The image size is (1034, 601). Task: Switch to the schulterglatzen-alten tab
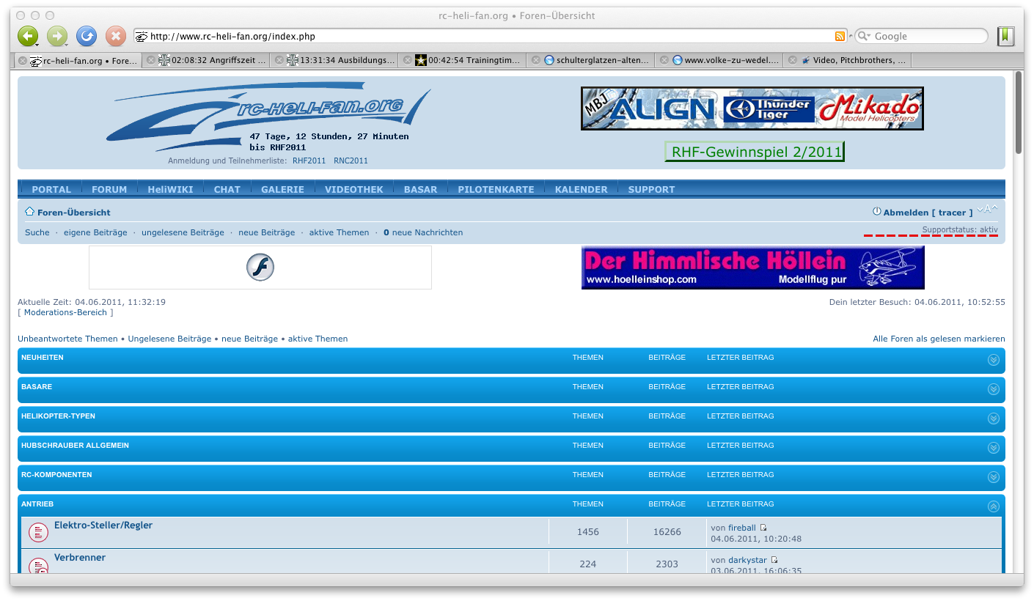point(591,61)
